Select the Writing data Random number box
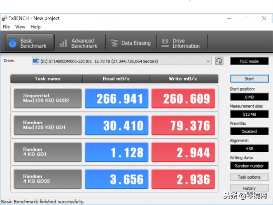This screenshot has height=205, width=273. click(249, 166)
